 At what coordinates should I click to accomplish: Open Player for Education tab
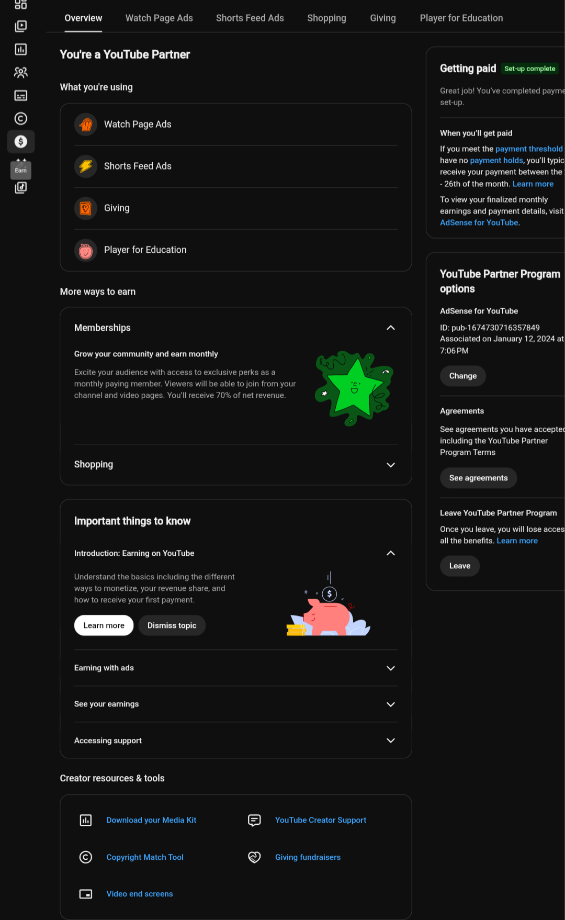461,18
